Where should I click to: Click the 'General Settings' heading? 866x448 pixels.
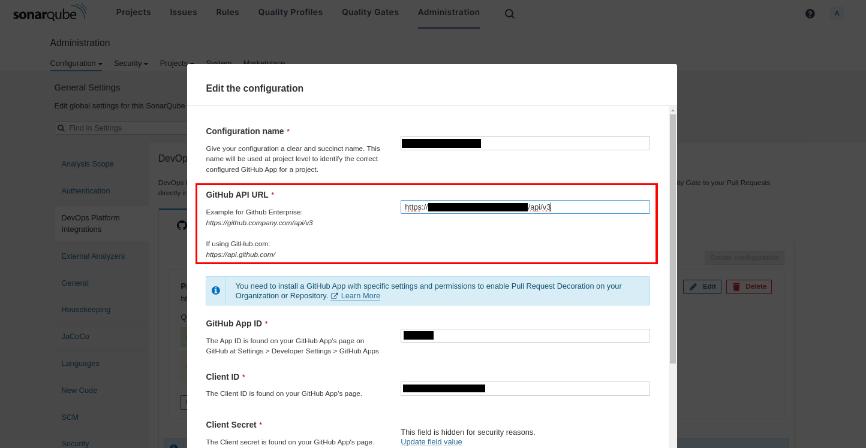tap(87, 87)
